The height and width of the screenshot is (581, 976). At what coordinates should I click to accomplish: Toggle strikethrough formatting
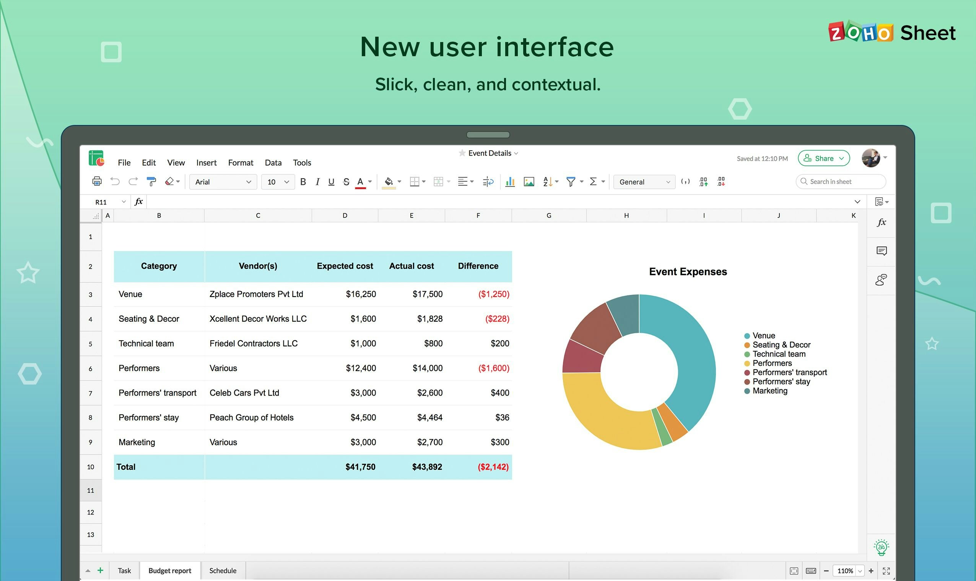point(346,182)
